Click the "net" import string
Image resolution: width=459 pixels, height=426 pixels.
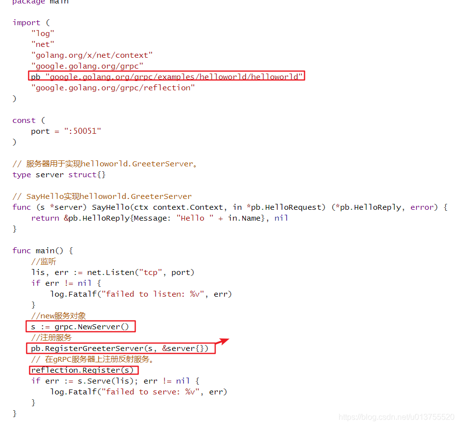(x=43, y=44)
